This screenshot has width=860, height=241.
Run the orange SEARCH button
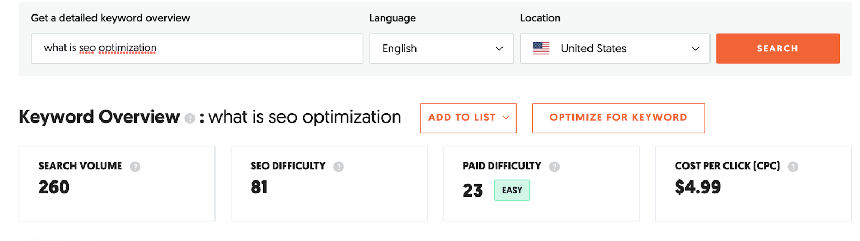click(x=777, y=49)
